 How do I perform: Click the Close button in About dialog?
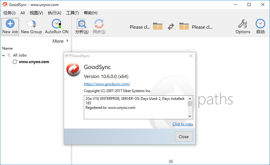pyautogui.click(x=183, y=137)
